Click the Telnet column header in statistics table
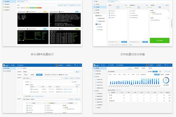Screen dimensions: 176x117 (142, 92)
